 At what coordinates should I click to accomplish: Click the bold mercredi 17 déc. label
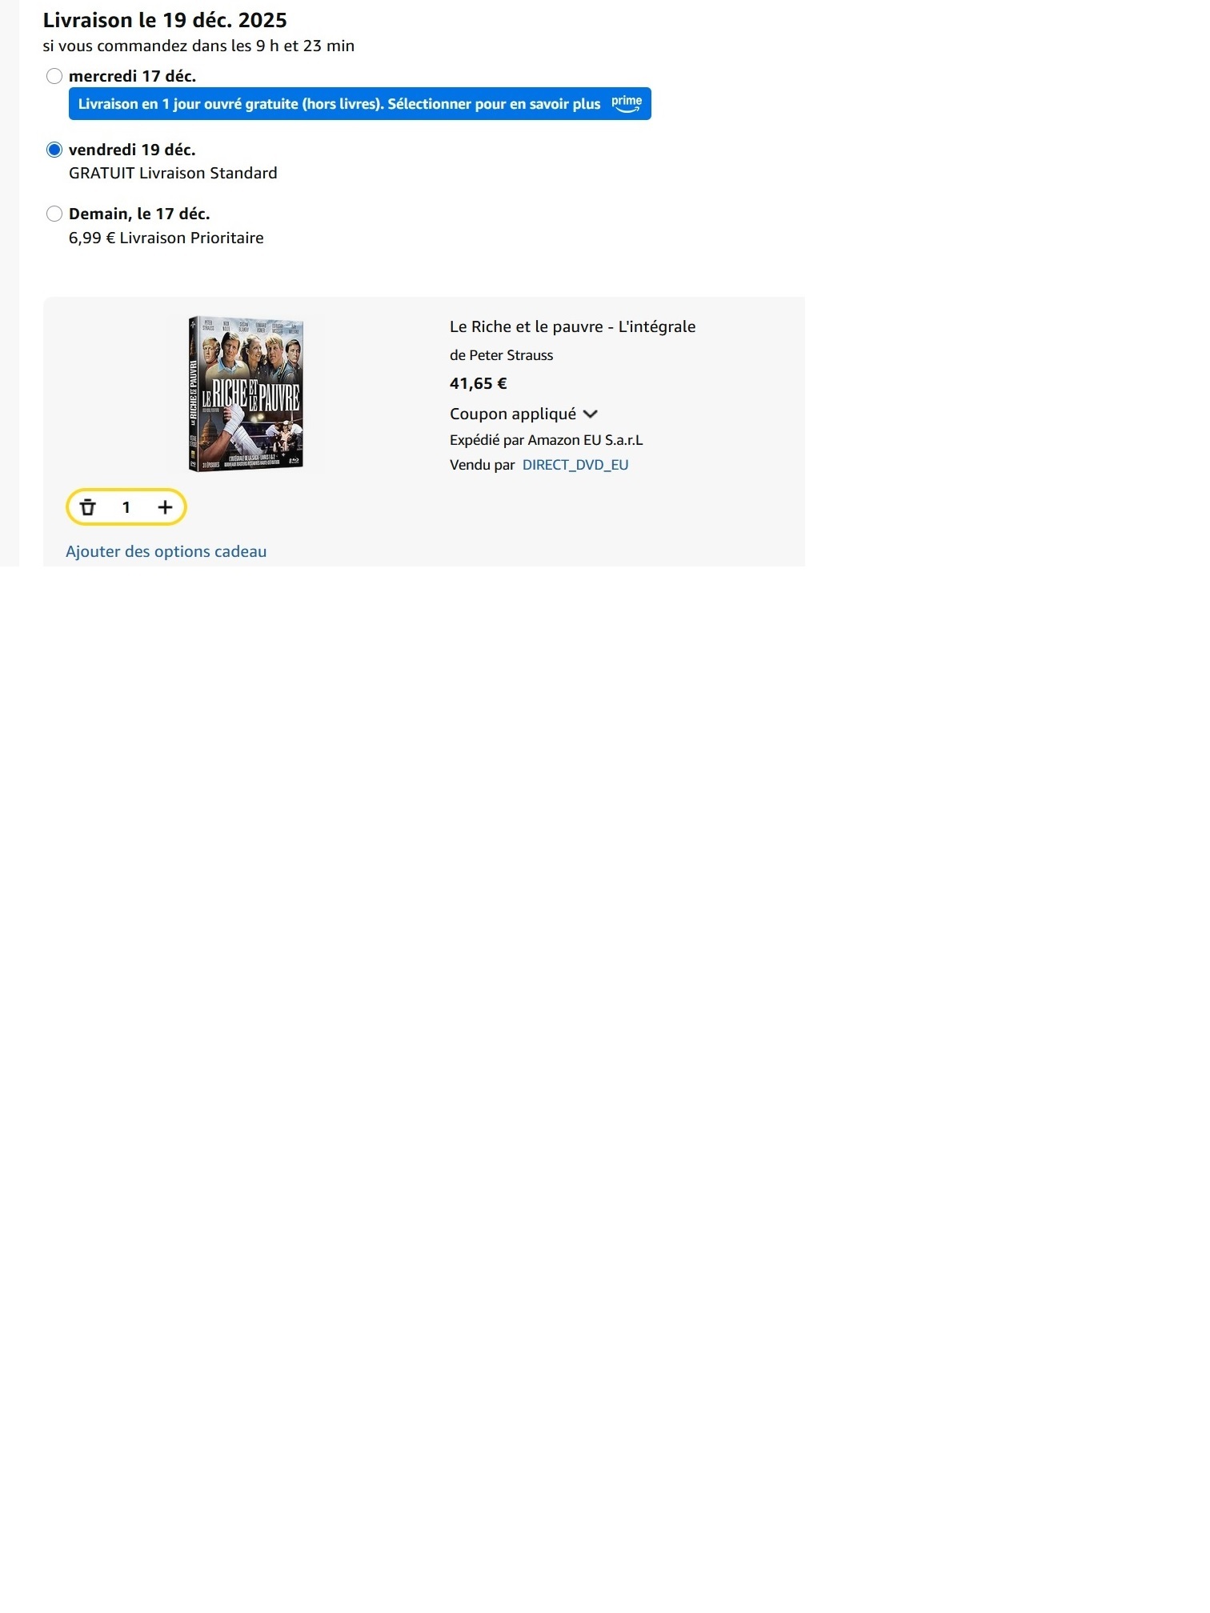(133, 76)
